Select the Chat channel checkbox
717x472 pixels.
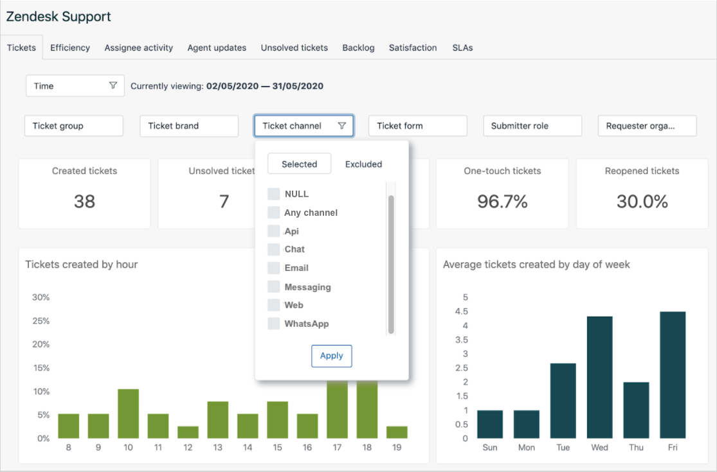pyautogui.click(x=274, y=249)
